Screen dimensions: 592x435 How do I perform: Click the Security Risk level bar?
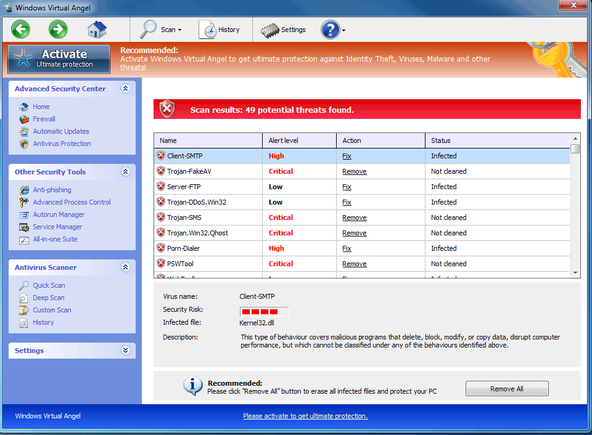(x=264, y=311)
